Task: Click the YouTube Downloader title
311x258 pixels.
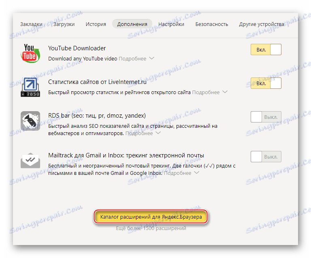Action: coord(77,48)
